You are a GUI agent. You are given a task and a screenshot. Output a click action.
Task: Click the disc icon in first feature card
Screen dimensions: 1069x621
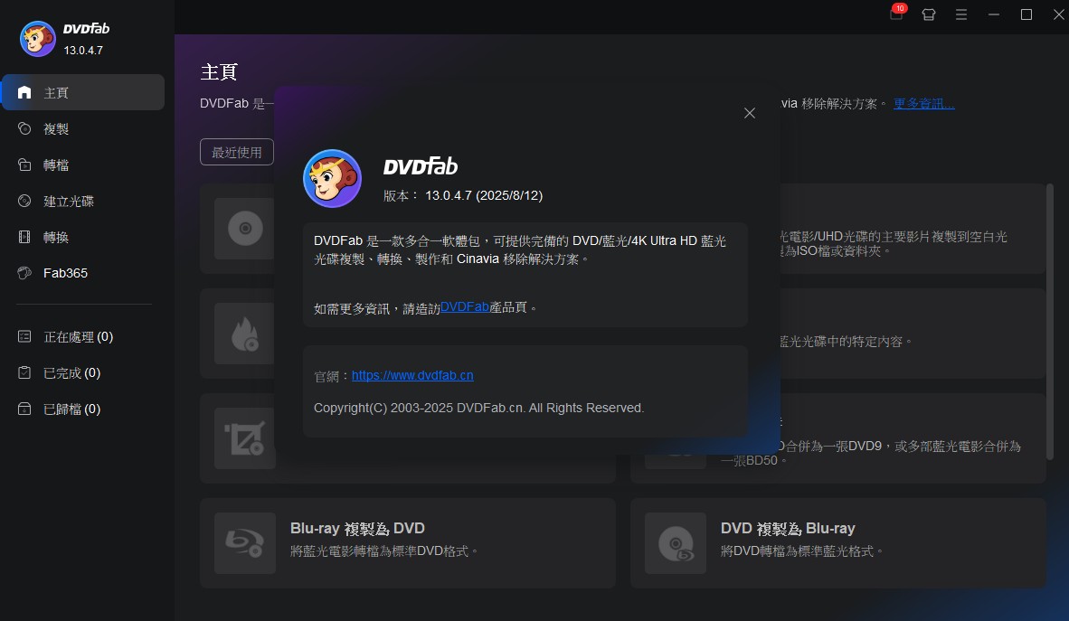245,229
